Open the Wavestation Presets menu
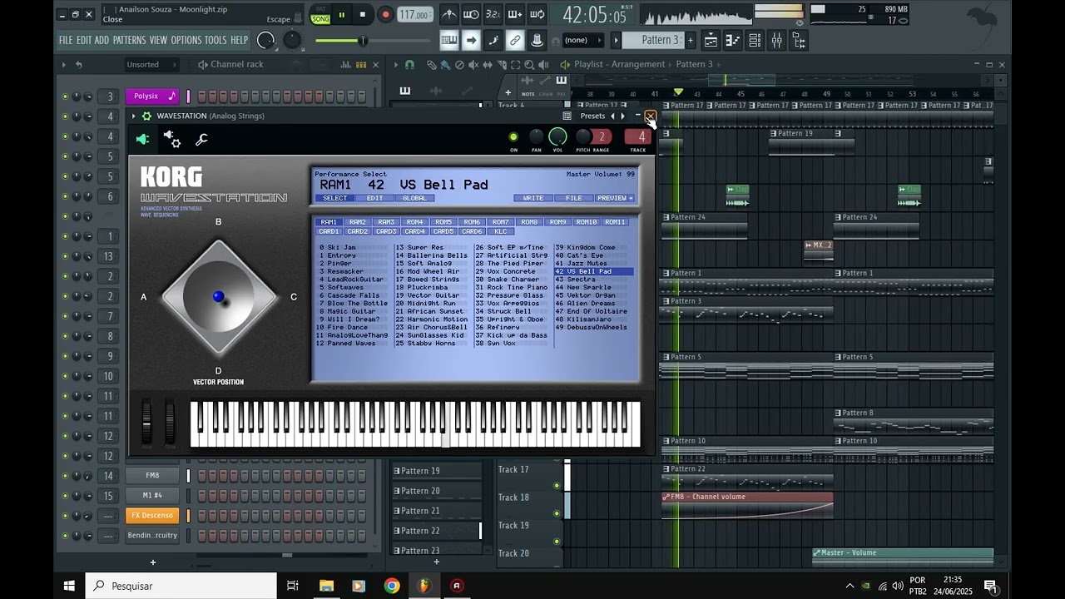Screen dimensions: 1065x599 pos(592,116)
